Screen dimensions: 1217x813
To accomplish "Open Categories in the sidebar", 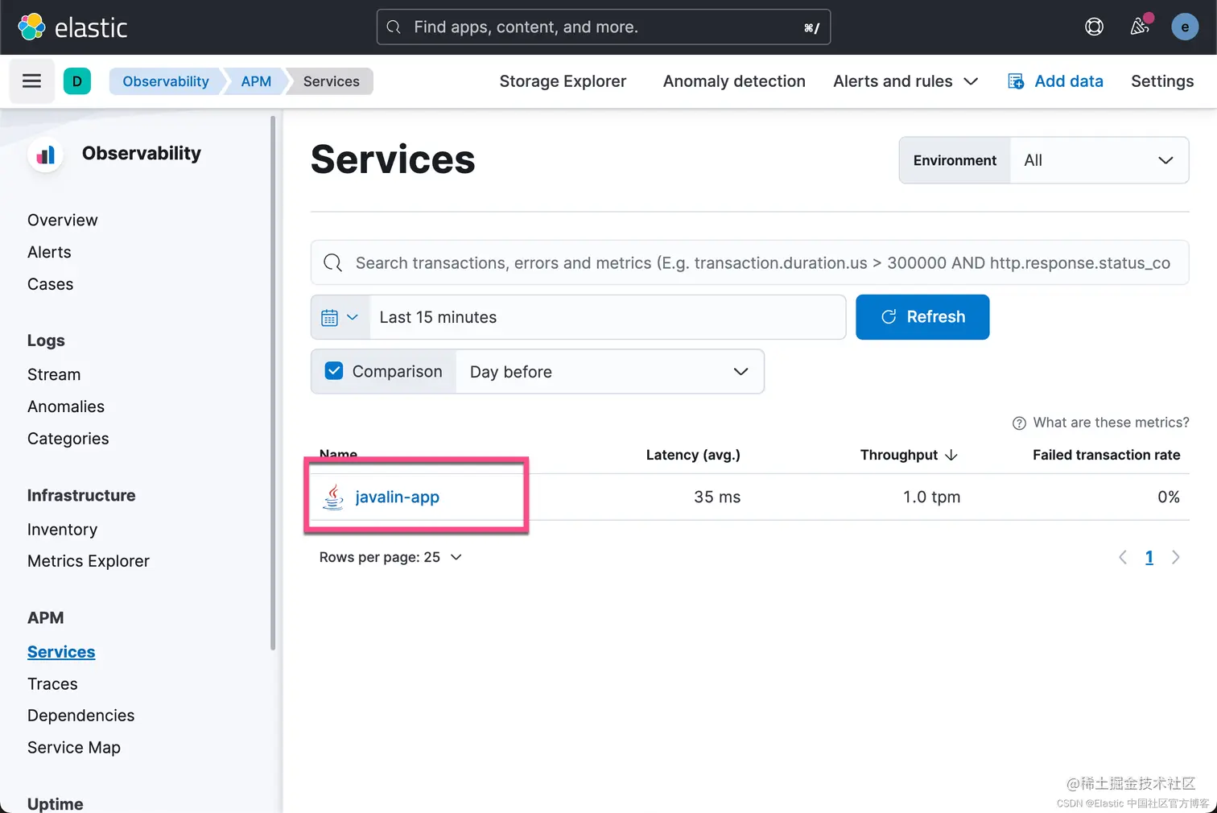I will point(68,439).
